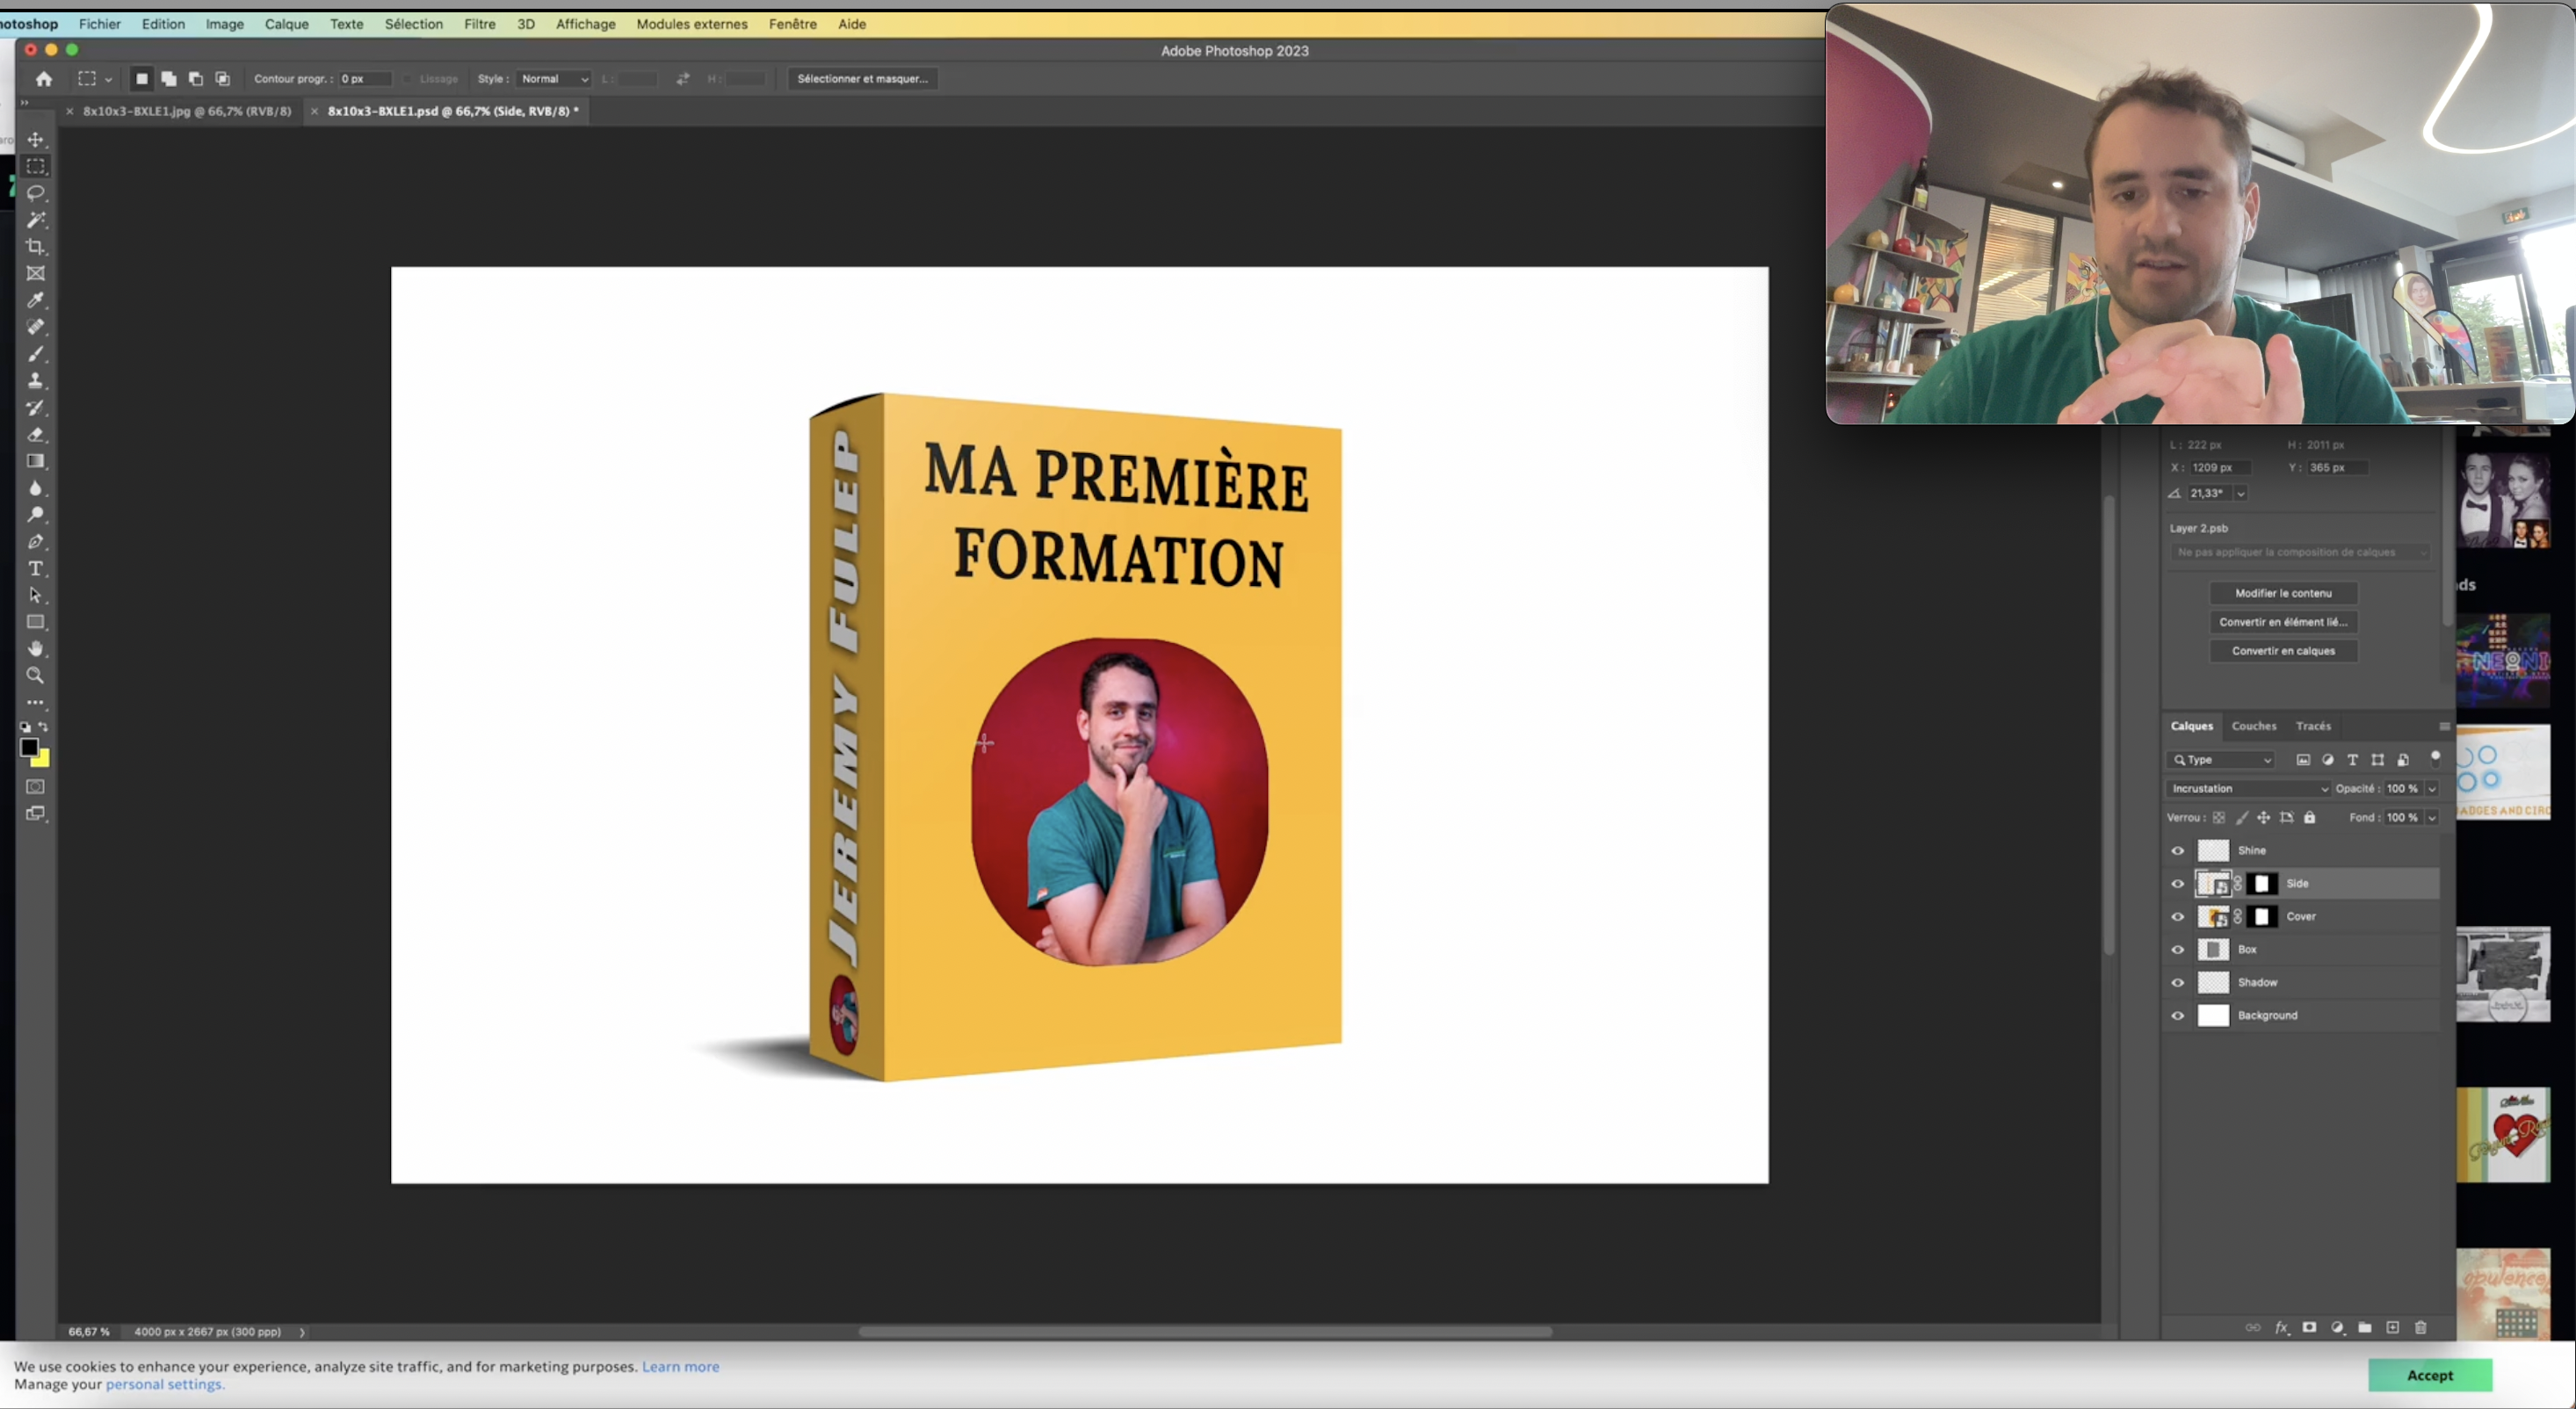Select the Horizontal Type tool
Image resolution: width=2576 pixels, height=1409 pixels.
[x=36, y=568]
